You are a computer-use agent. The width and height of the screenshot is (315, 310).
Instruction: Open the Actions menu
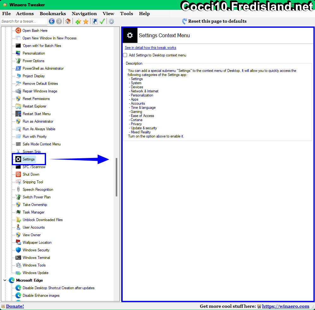pos(25,14)
